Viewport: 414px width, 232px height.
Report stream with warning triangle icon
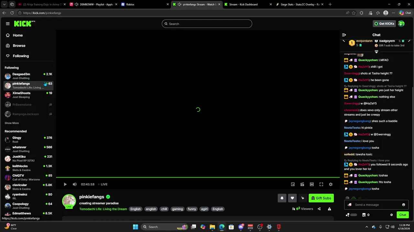click(329, 209)
